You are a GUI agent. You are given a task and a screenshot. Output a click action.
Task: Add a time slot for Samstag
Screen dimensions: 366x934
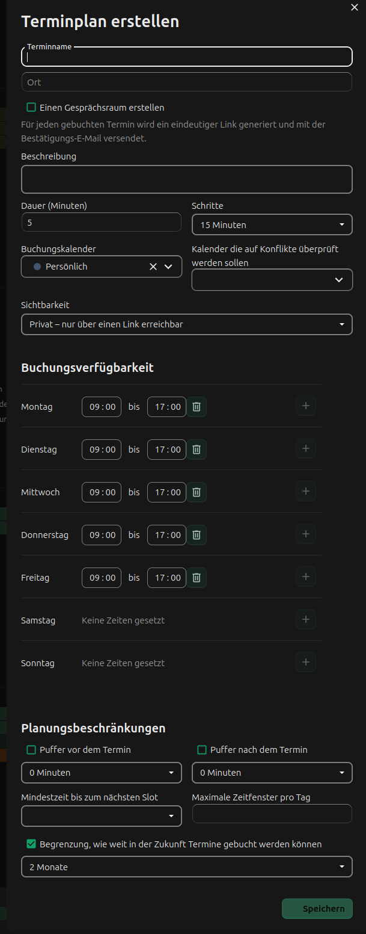click(x=306, y=619)
